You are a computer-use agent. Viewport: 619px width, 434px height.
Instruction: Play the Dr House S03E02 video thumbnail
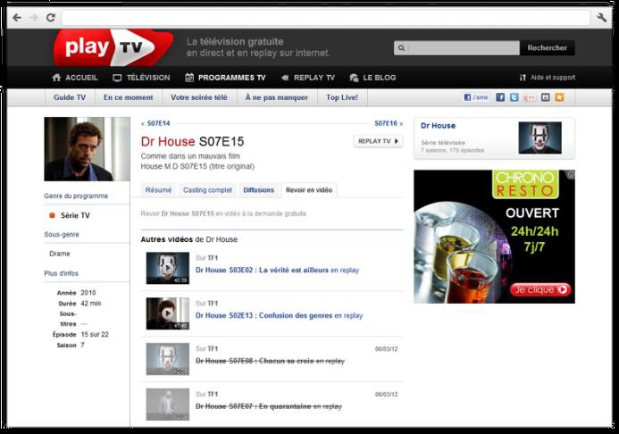click(167, 268)
